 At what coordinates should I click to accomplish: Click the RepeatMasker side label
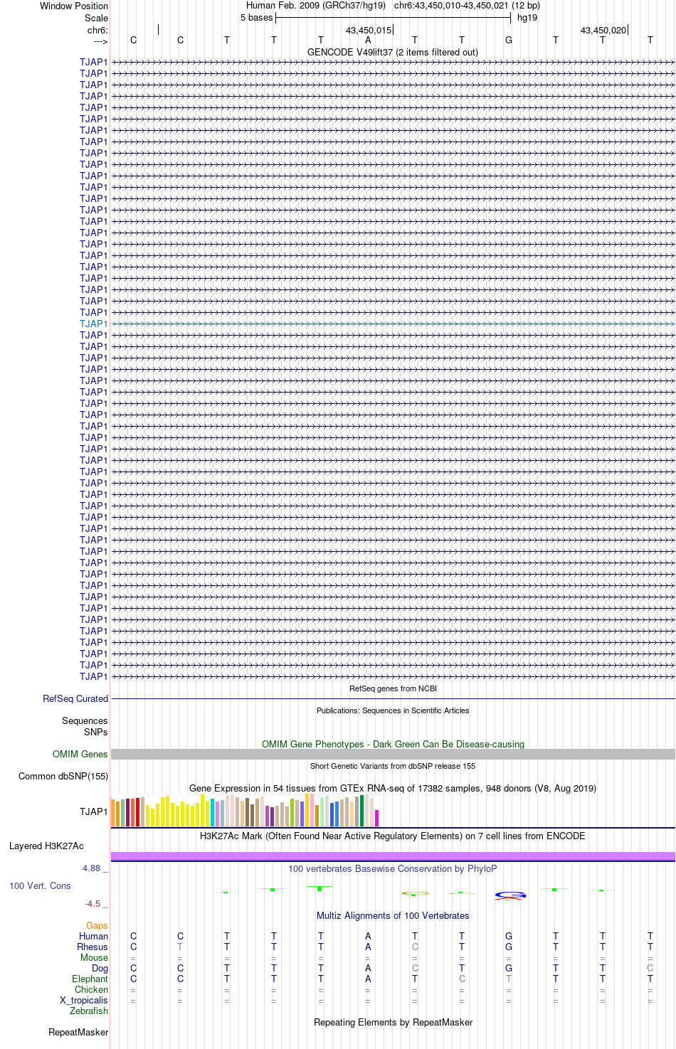tap(78, 1033)
